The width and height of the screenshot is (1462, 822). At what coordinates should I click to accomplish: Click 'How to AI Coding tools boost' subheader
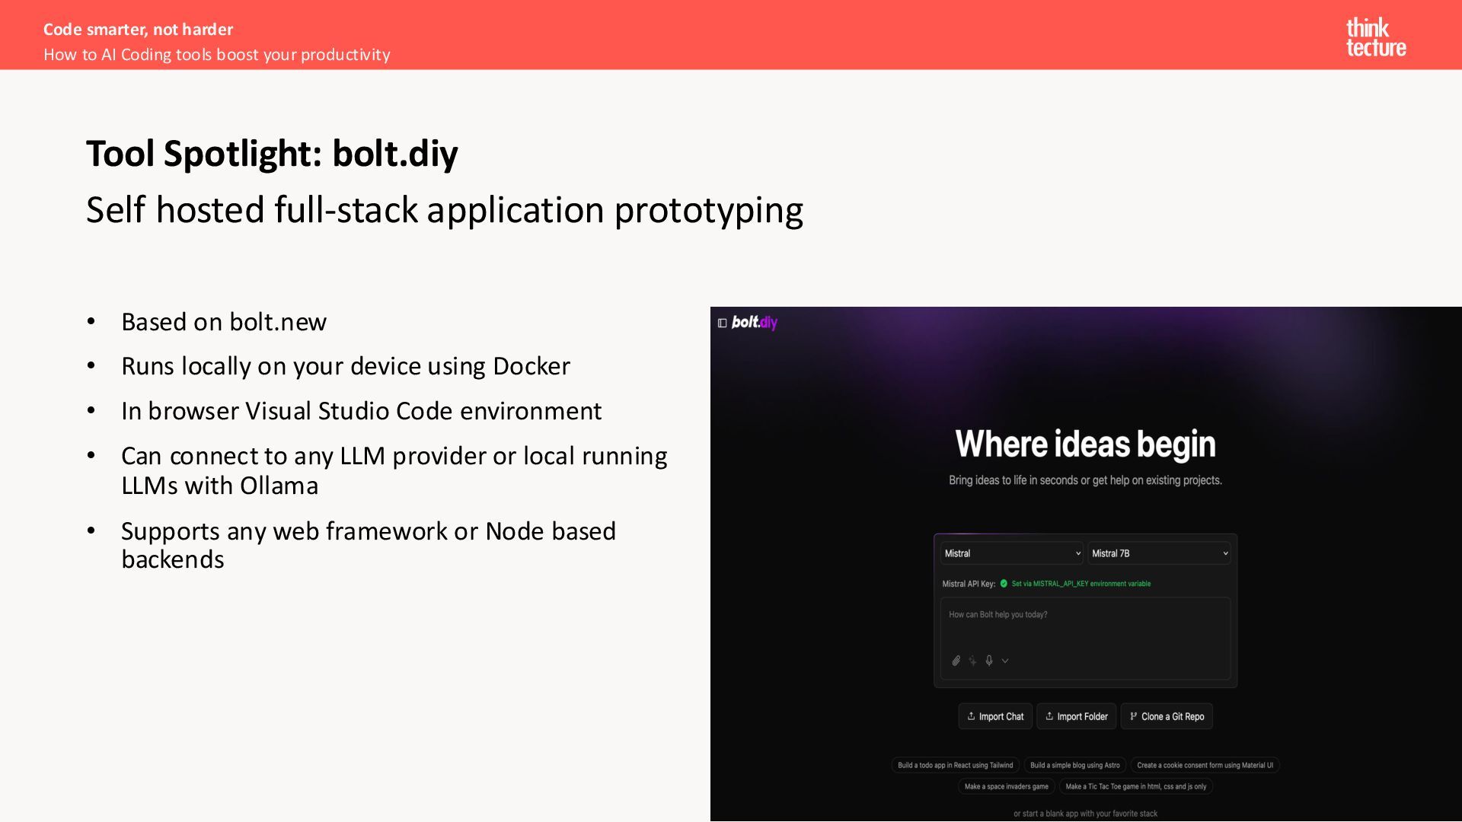tap(217, 55)
